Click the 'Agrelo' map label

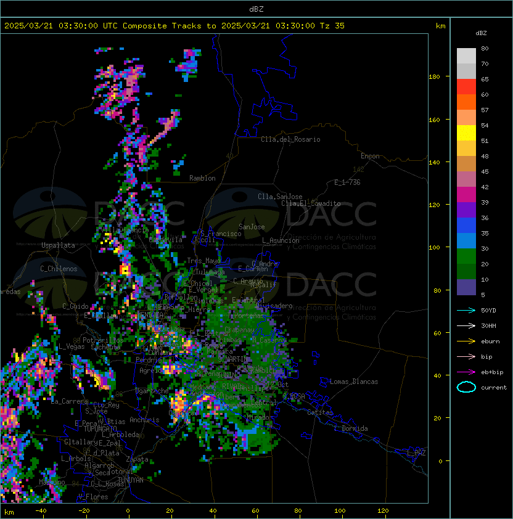coord(150,370)
